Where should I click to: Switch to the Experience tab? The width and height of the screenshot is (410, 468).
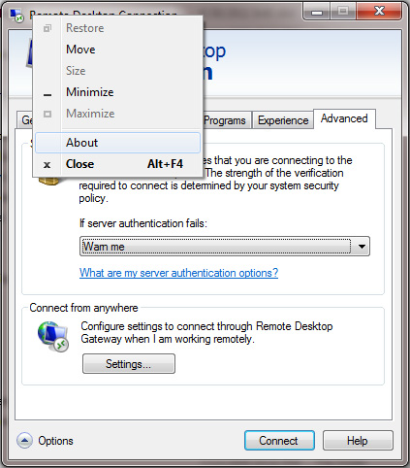pyautogui.click(x=283, y=120)
